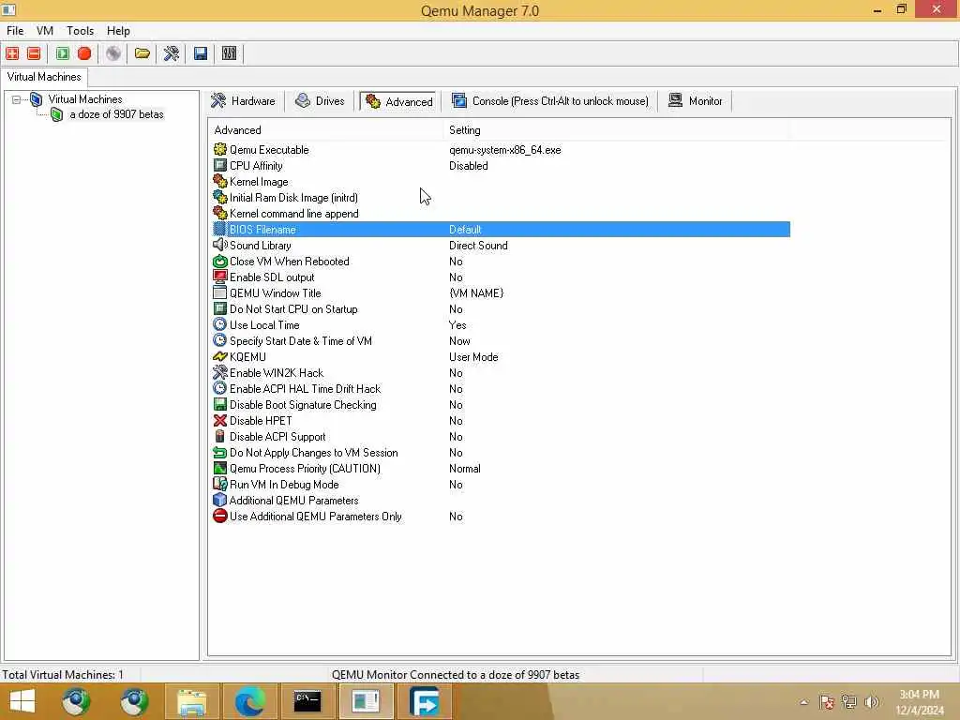The height and width of the screenshot is (720, 960).
Task: Click the Disable HPET red X icon
Action: tap(219, 420)
